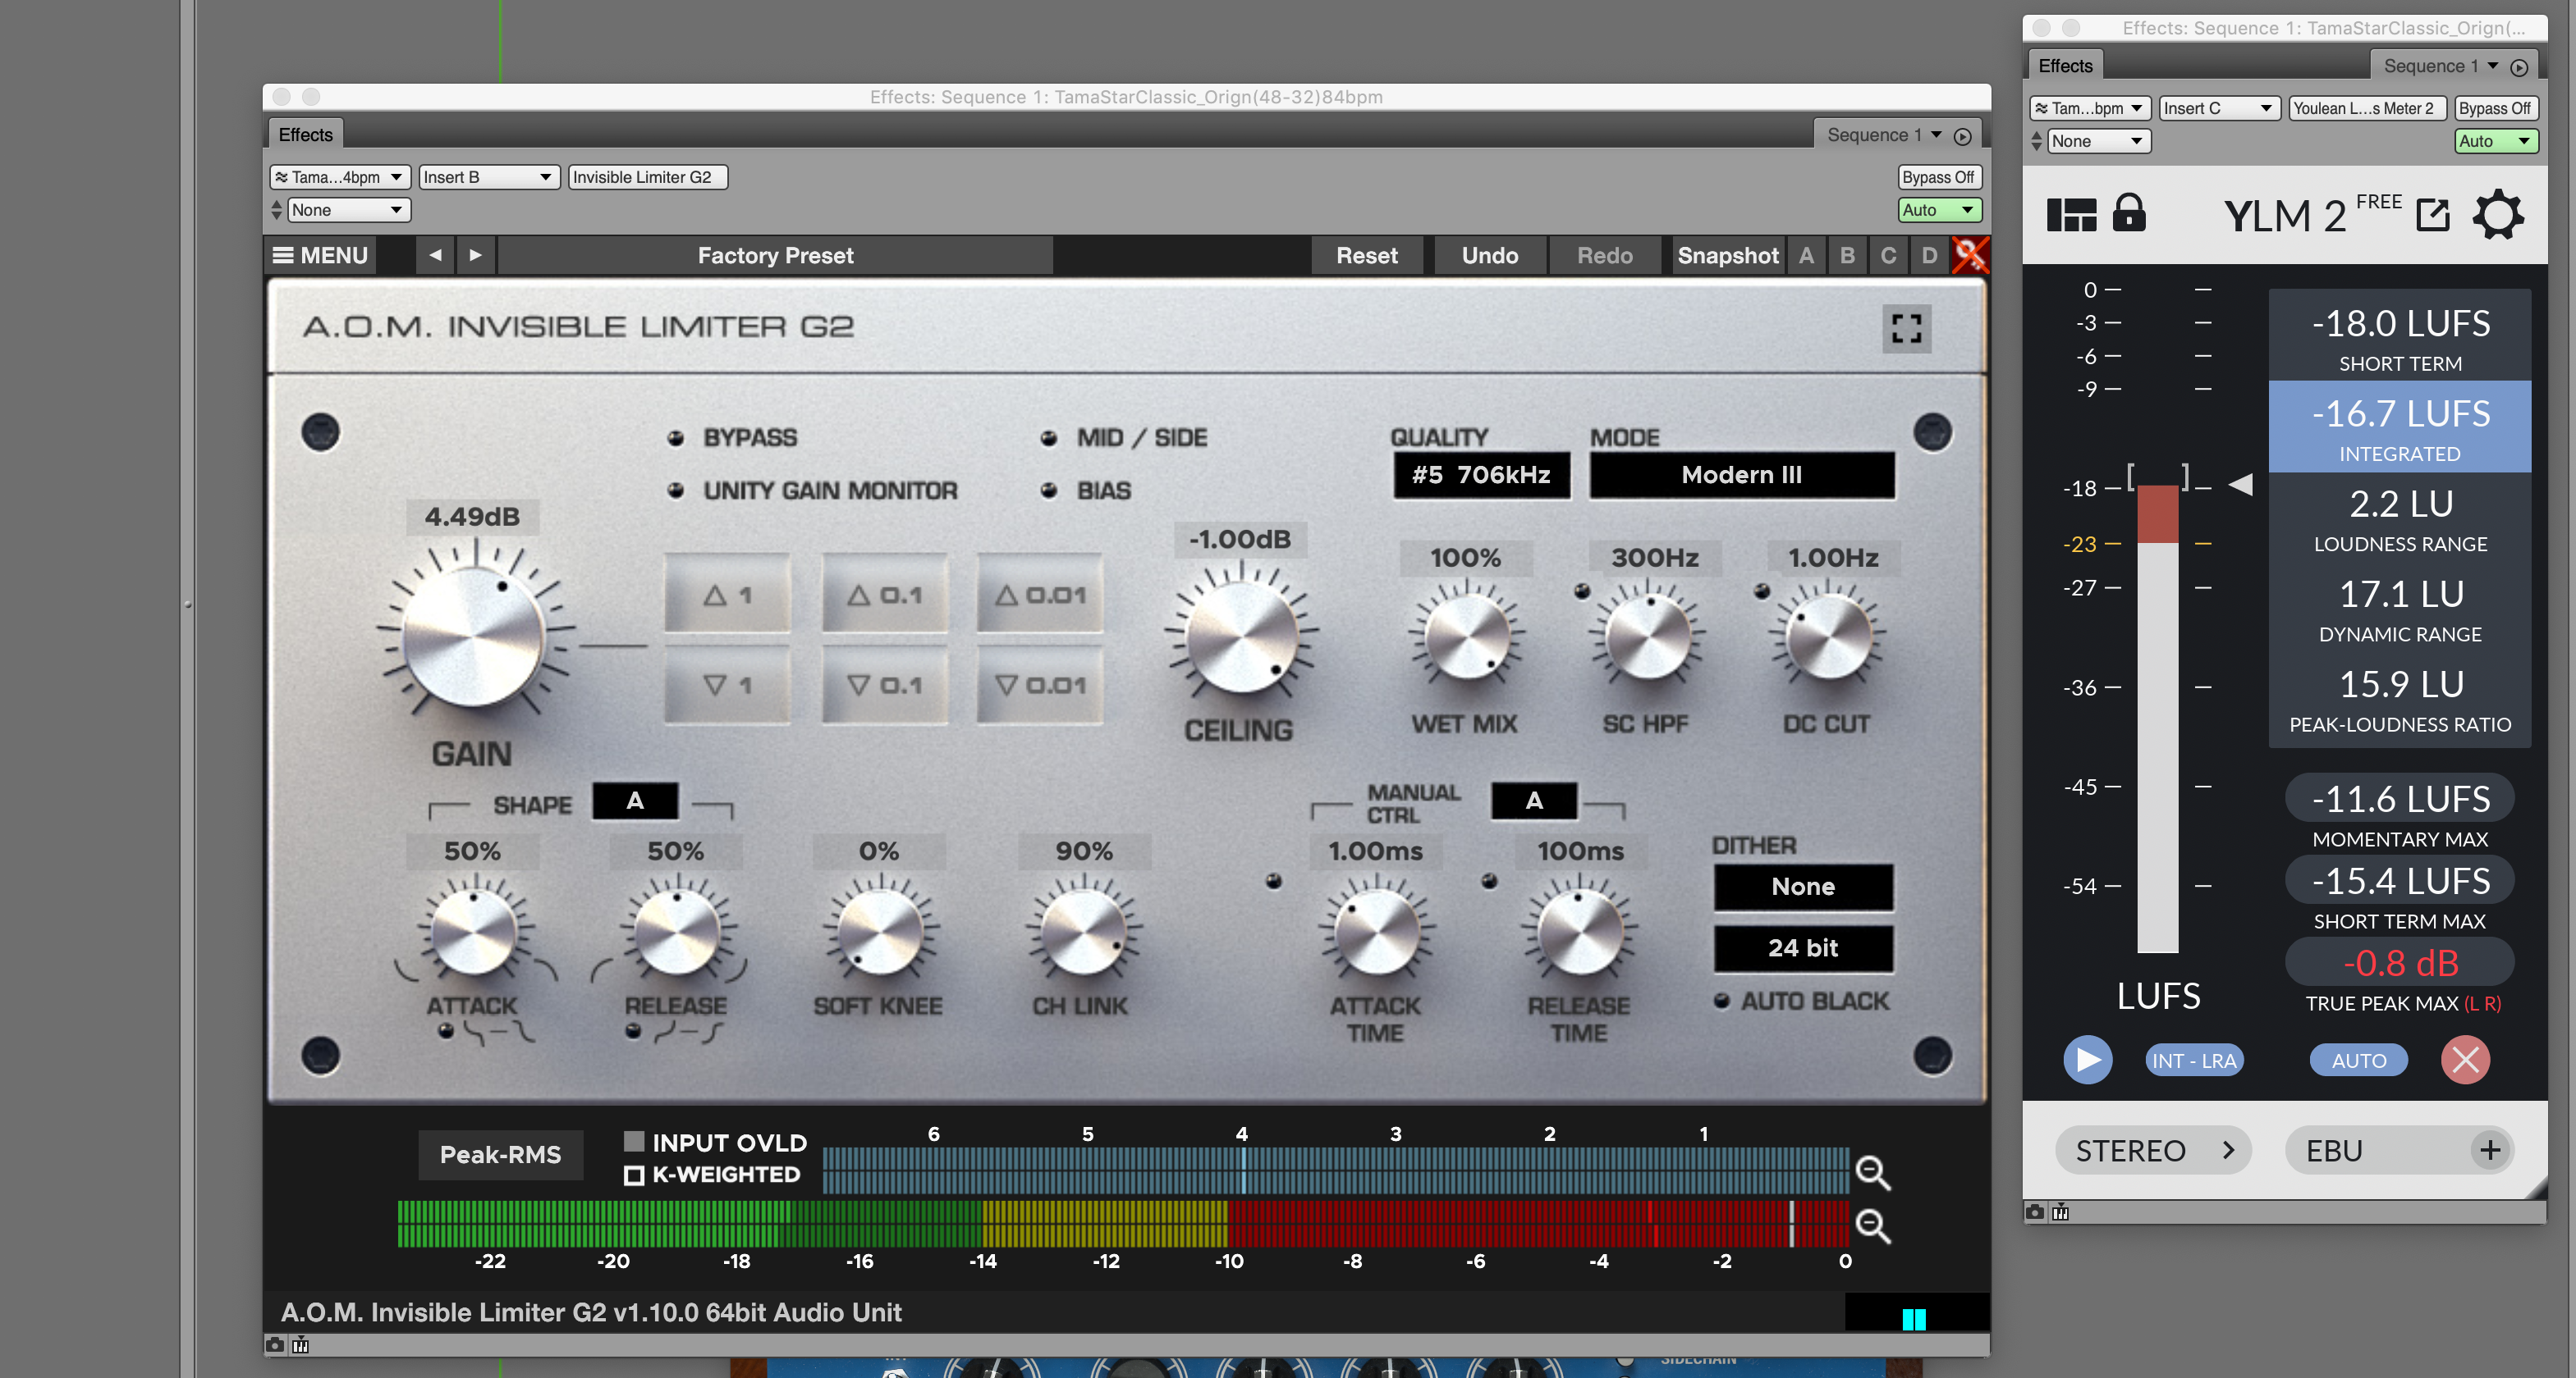Click the Peak-RMS meter mode button
This screenshot has width=2576, height=1378.
click(501, 1154)
